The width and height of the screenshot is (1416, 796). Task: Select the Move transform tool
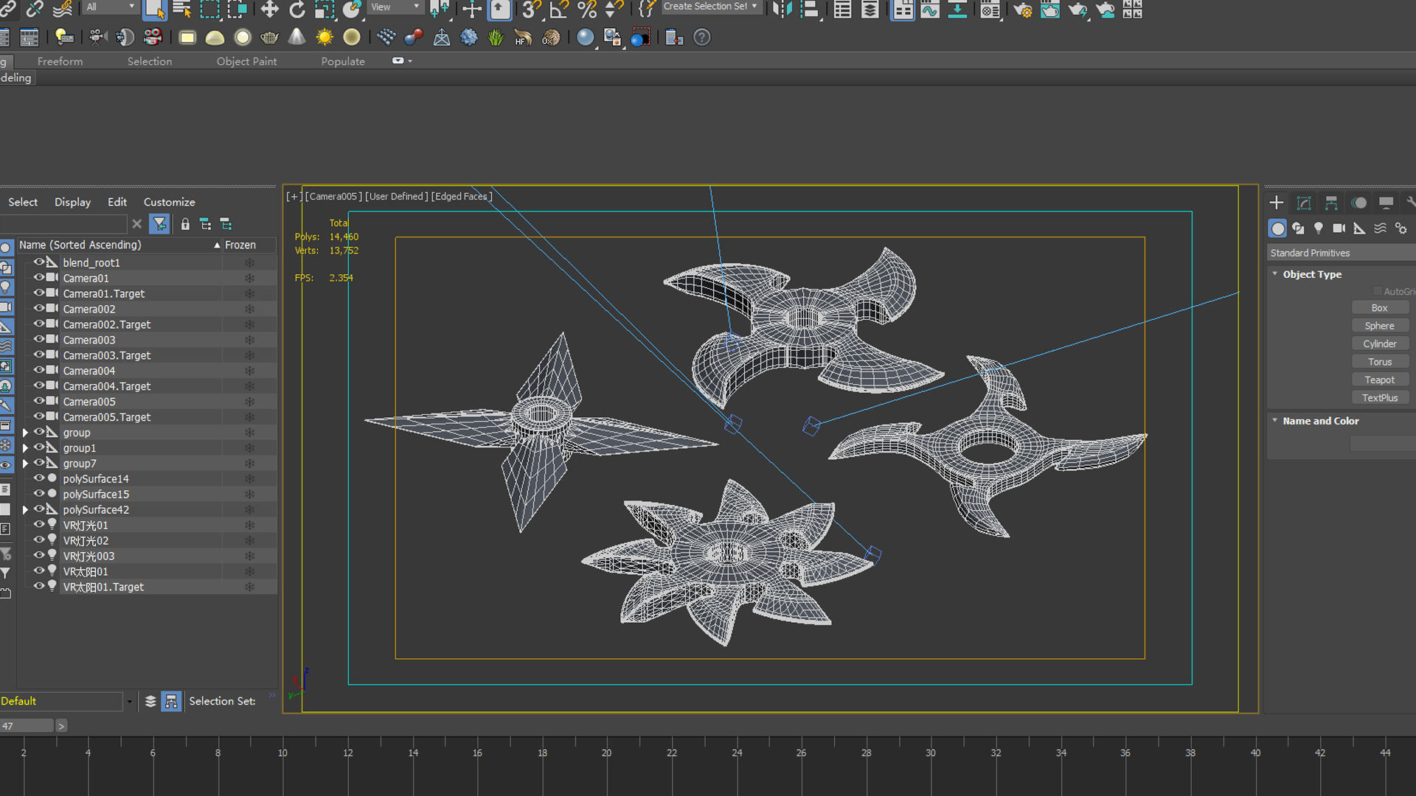270,10
